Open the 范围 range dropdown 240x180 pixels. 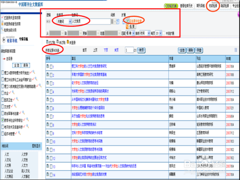(120, 33)
